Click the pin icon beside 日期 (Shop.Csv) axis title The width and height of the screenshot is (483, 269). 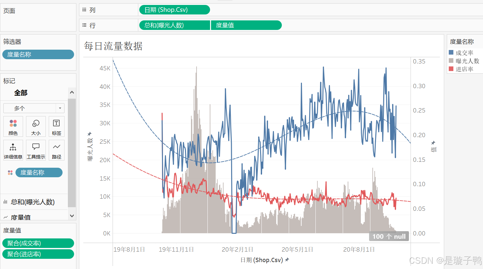tap(287, 260)
